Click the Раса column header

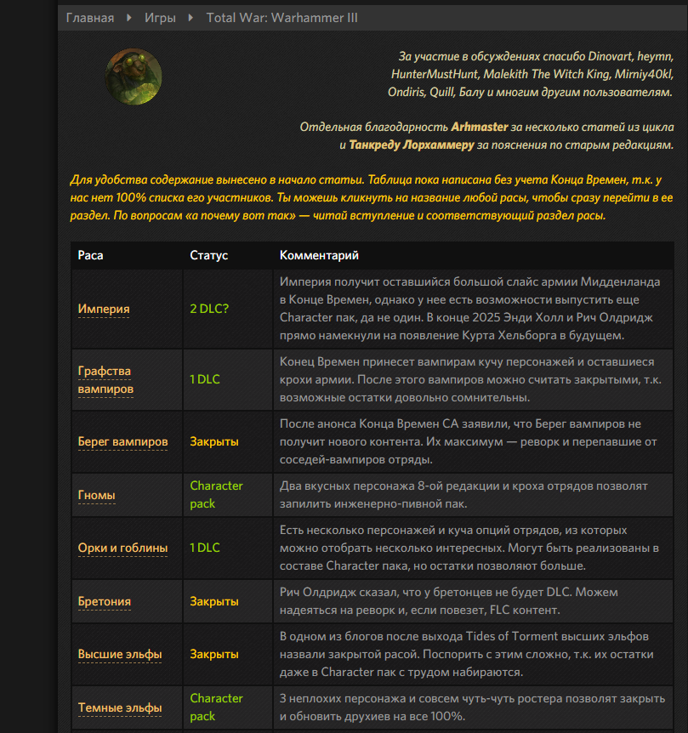click(91, 255)
